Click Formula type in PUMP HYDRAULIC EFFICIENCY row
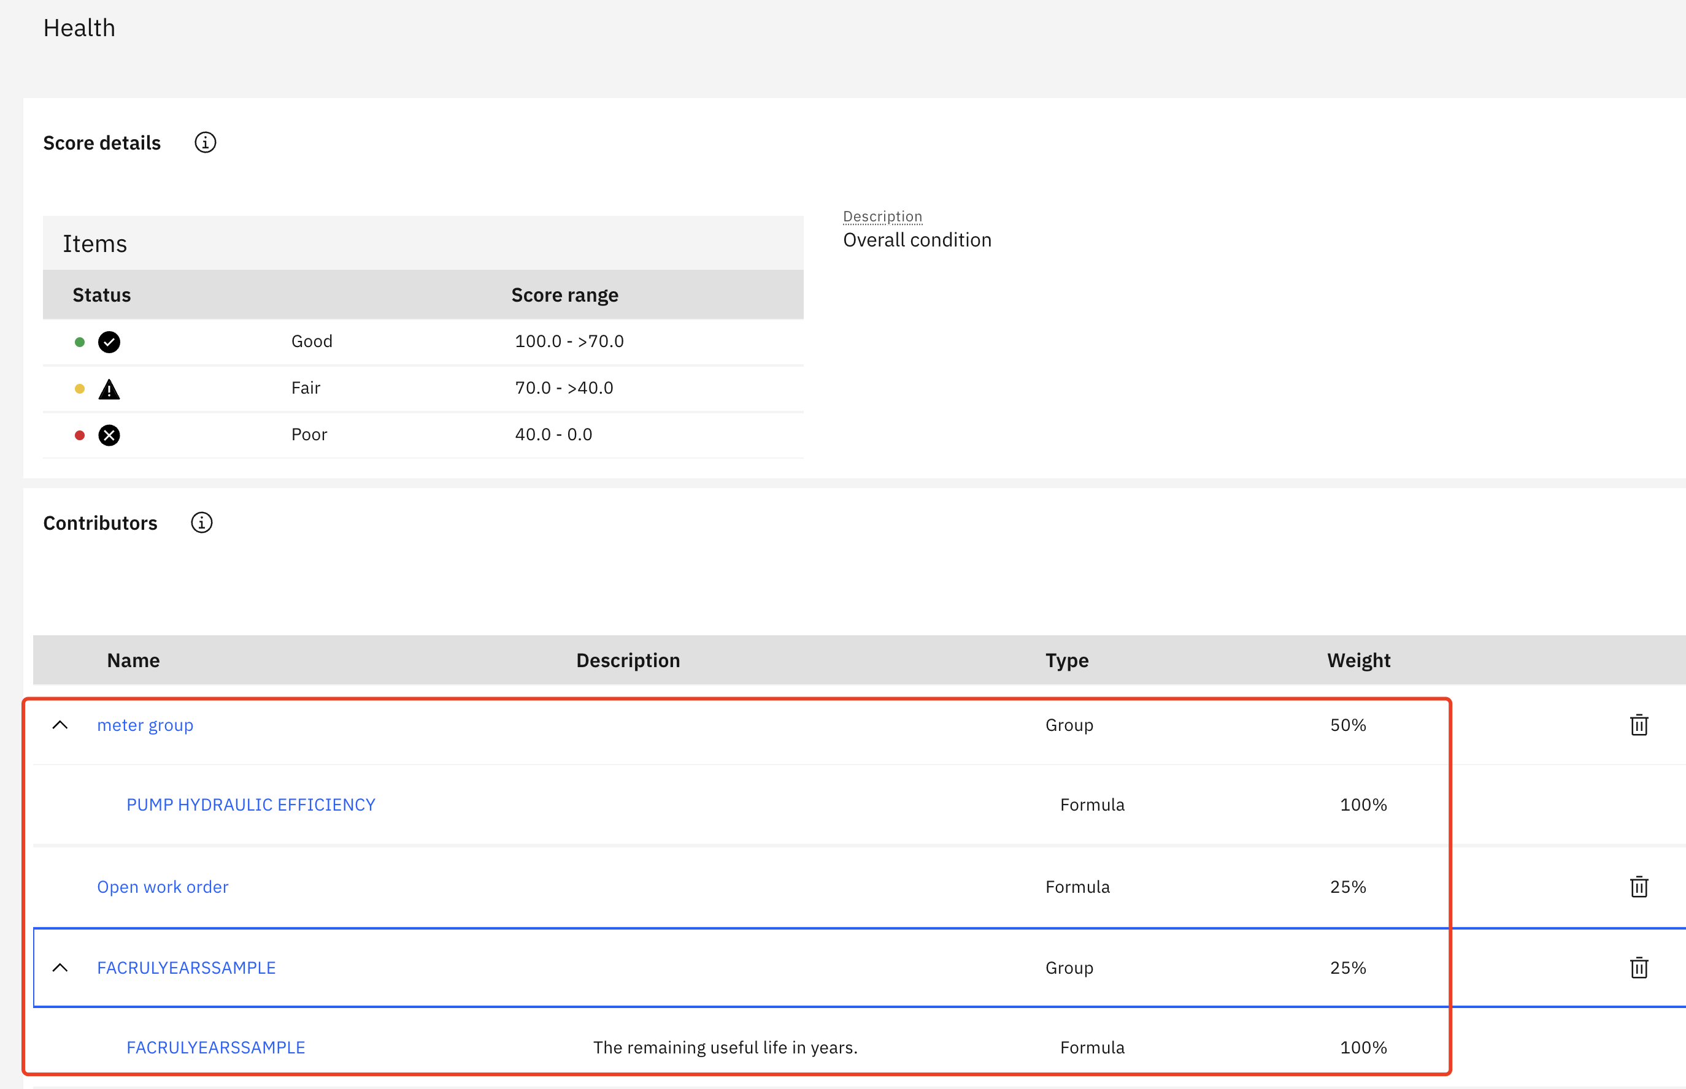Screen dimensions: 1686x1089 click(1091, 804)
